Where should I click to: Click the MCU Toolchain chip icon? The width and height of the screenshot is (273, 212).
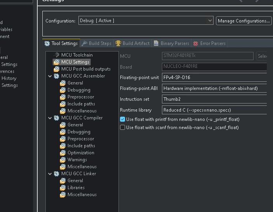(56, 55)
